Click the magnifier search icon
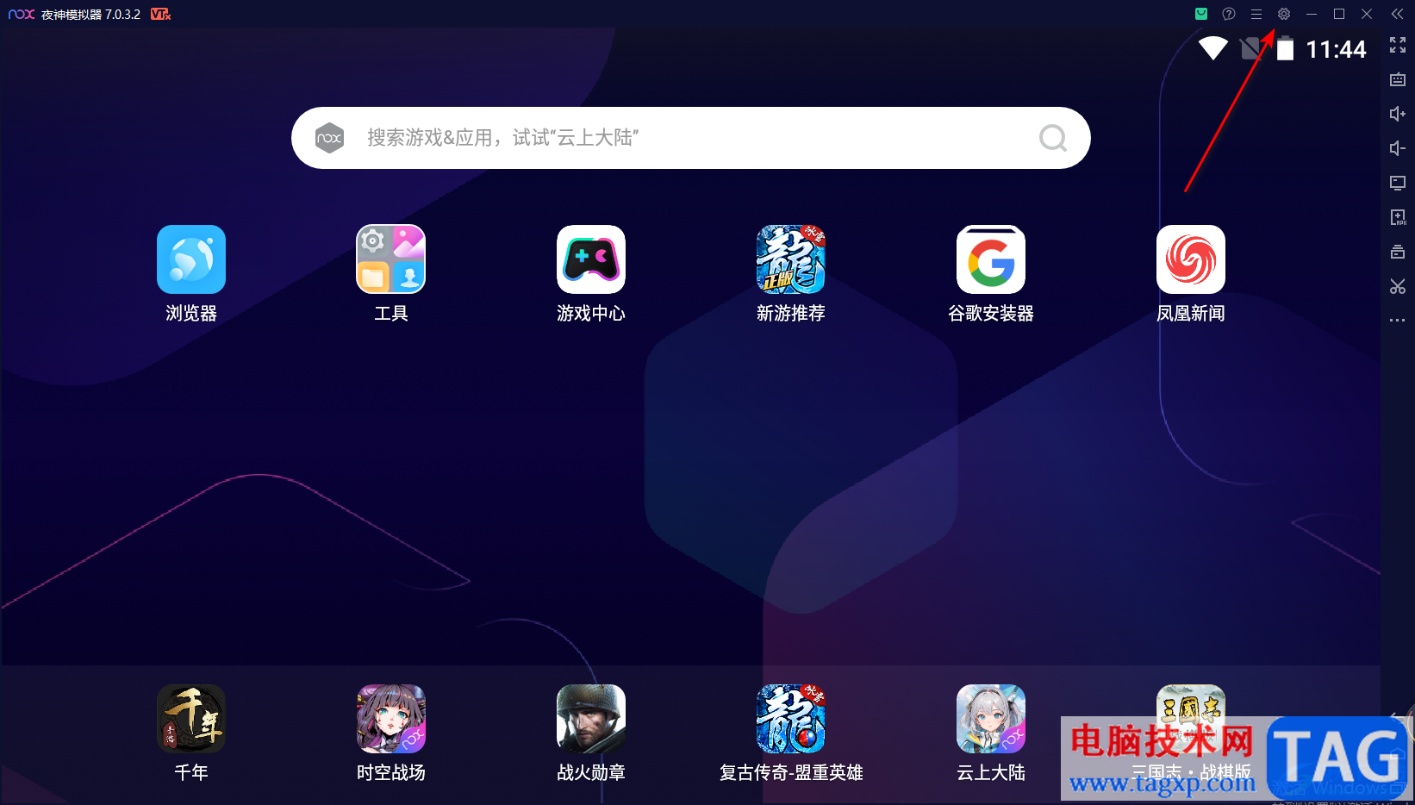Image resolution: width=1415 pixels, height=805 pixels. 1053,138
